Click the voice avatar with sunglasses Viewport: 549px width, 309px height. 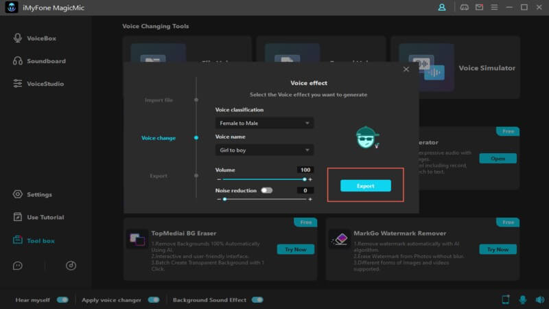click(x=367, y=138)
